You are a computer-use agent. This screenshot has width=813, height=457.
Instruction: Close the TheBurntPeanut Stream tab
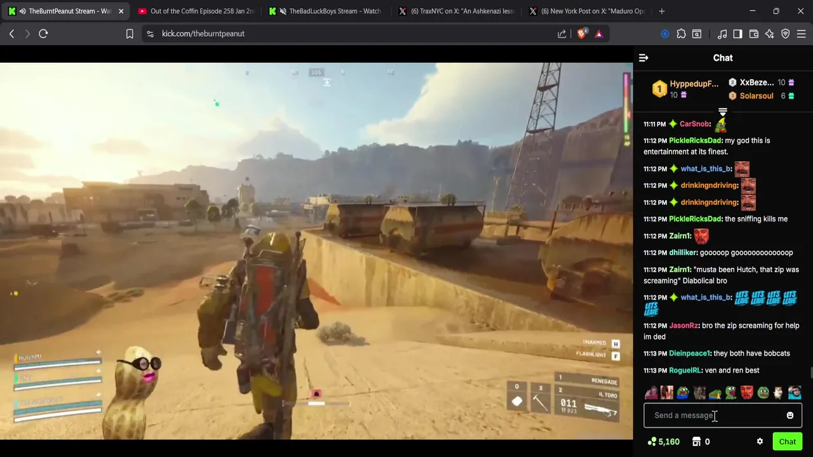point(121,11)
